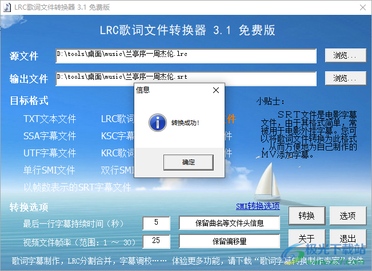The width and height of the screenshot is (372, 271).
Task: Open 选项 settings button
Action: click(348, 216)
